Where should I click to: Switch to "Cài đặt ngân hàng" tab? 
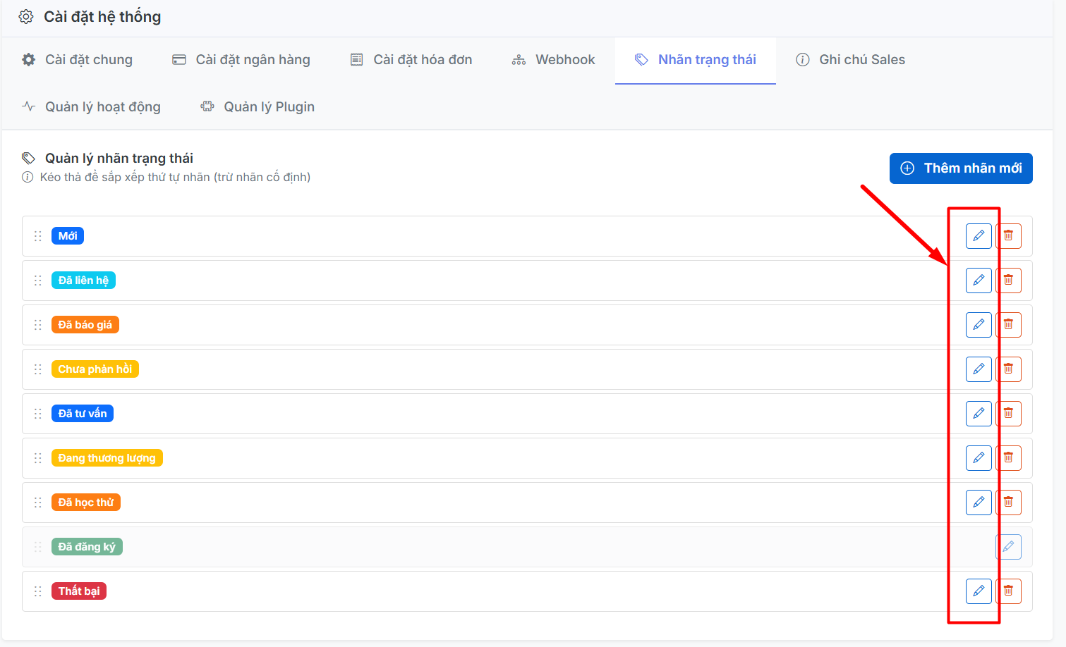point(241,60)
